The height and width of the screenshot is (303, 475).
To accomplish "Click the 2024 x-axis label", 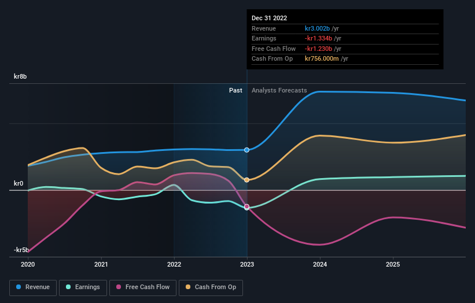I will point(320,264).
